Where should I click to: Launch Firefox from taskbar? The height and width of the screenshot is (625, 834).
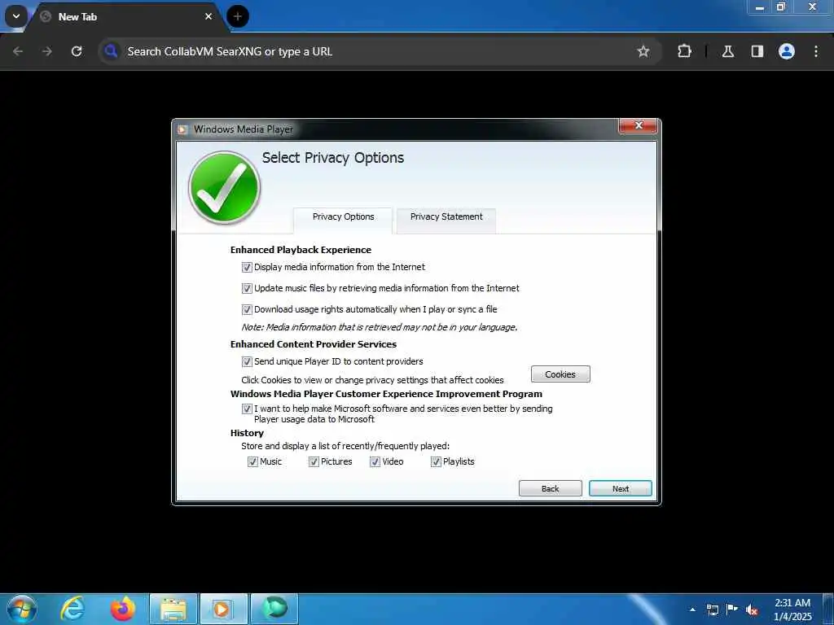pos(123,609)
